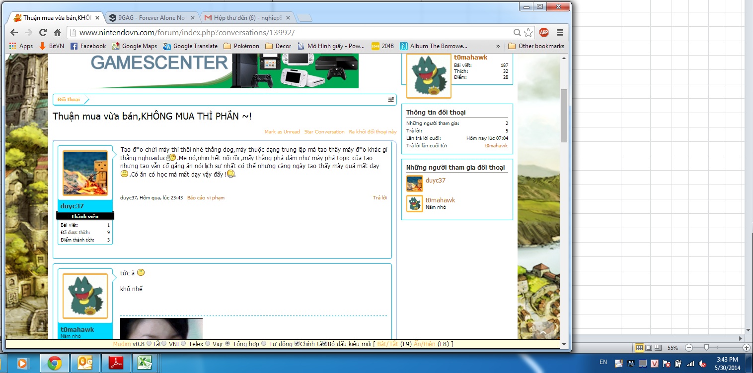This screenshot has height=373, width=753.
Task: Reload the page using the refresh icon
Action: click(43, 32)
